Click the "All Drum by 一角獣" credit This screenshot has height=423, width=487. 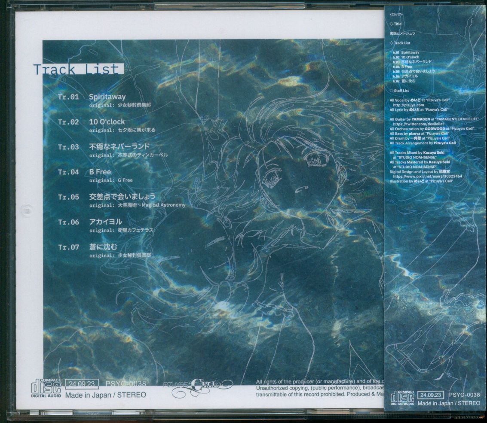pyautogui.click(x=420, y=138)
